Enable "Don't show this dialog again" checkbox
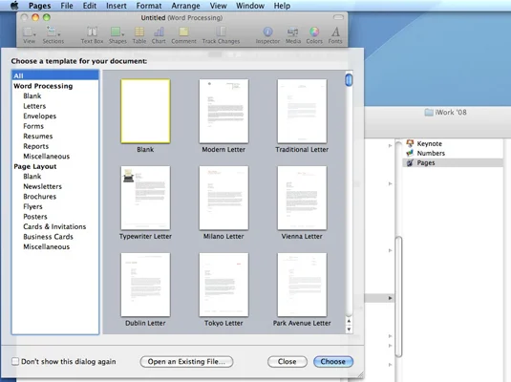The image size is (511, 382). pos(15,361)
